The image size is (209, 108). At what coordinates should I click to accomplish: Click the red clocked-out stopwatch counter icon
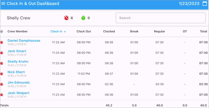(x=66, y=18)
